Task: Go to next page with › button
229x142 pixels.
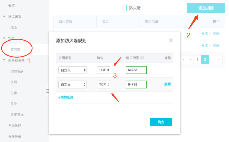Action: 212,60
